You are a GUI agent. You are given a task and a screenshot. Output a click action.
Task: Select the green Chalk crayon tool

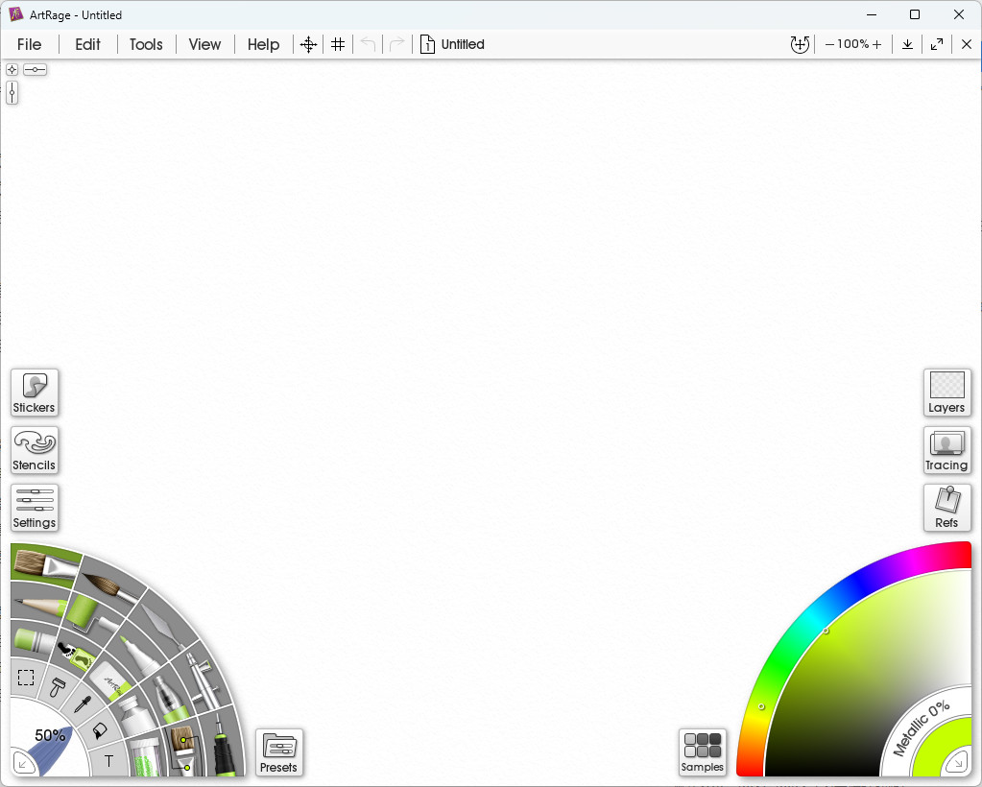click(34, 640)
